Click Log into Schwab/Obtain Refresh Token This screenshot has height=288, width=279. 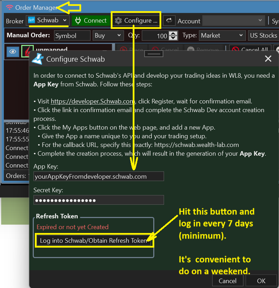93,241
